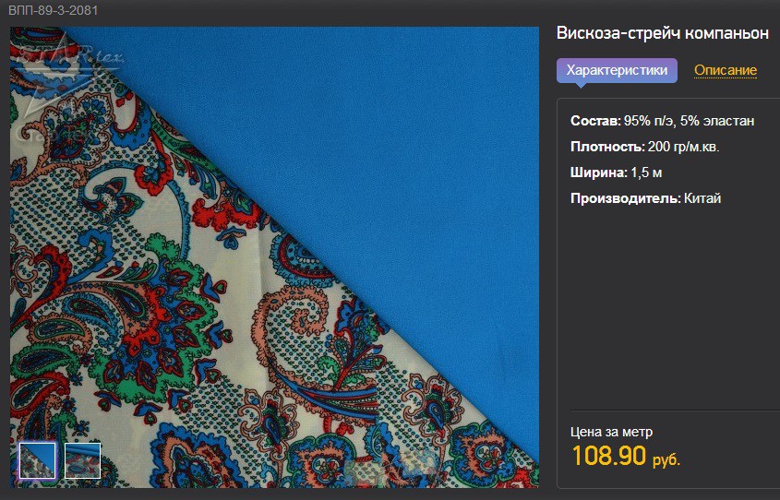Click the 95% п/э, 5% эластан value
Image resolution: width=780 pixels, height=500 pixels.
689,121
